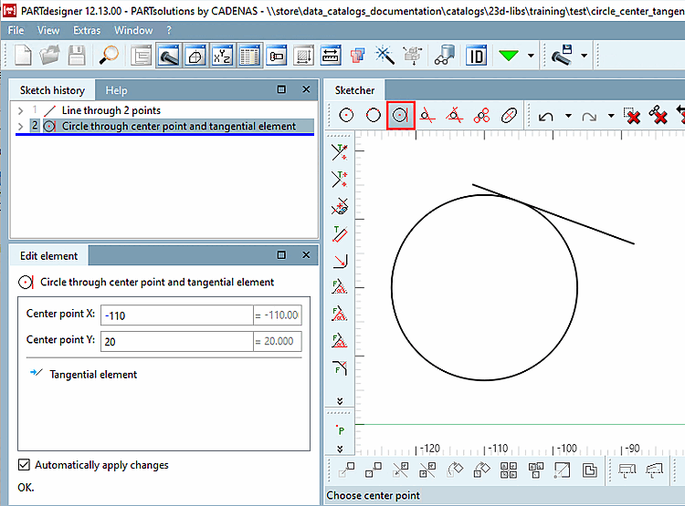Expand the Circle through center point entry
Screen dimensions: 685x506
point(20,127)
